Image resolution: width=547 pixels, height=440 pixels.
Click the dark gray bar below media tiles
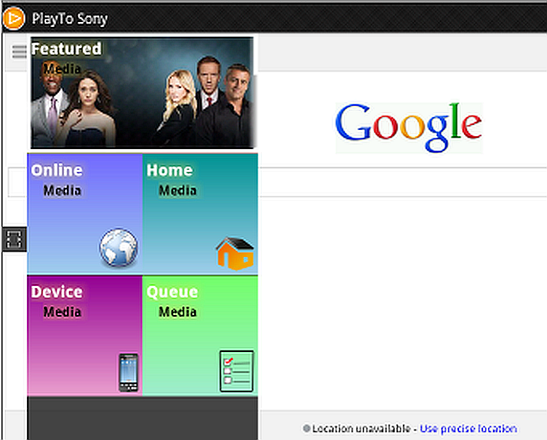(142, 418)
